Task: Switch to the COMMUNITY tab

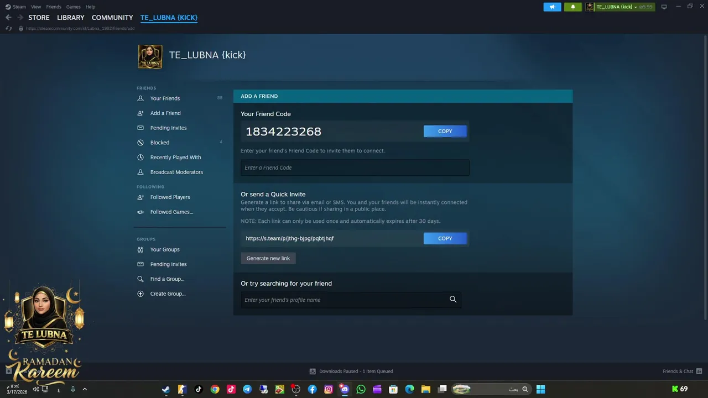Action: pos(112,18)
